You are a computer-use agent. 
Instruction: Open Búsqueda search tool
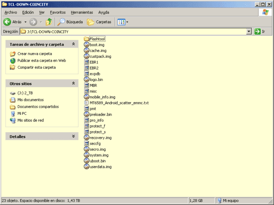click(x=70, y=22)
